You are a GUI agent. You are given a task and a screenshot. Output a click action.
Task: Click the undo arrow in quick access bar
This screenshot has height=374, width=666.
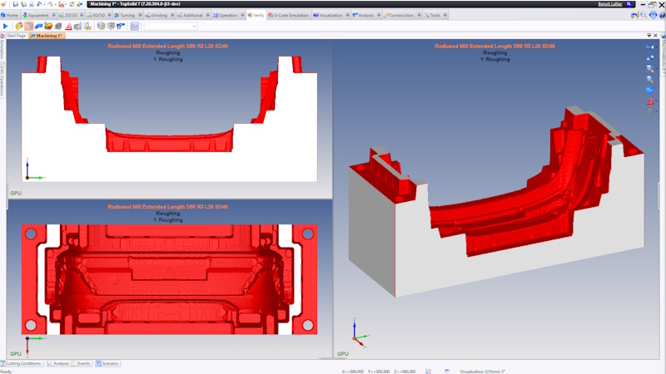click(39, 4)
